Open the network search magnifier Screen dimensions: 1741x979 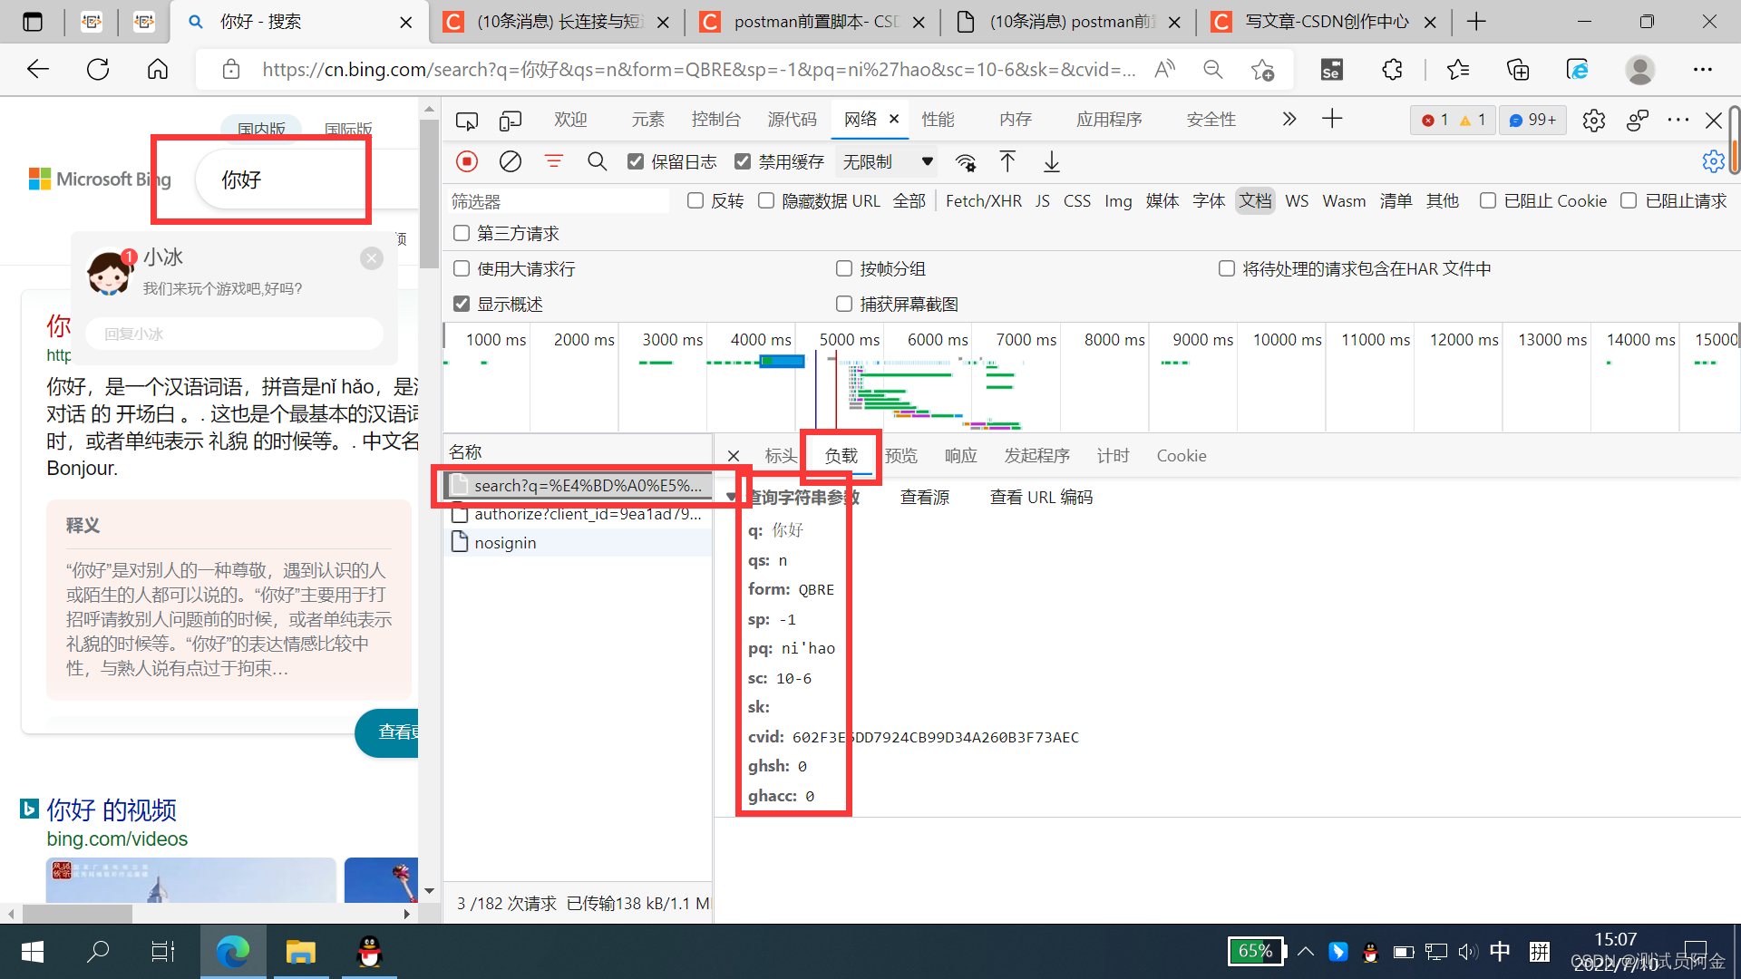[597, 162]
